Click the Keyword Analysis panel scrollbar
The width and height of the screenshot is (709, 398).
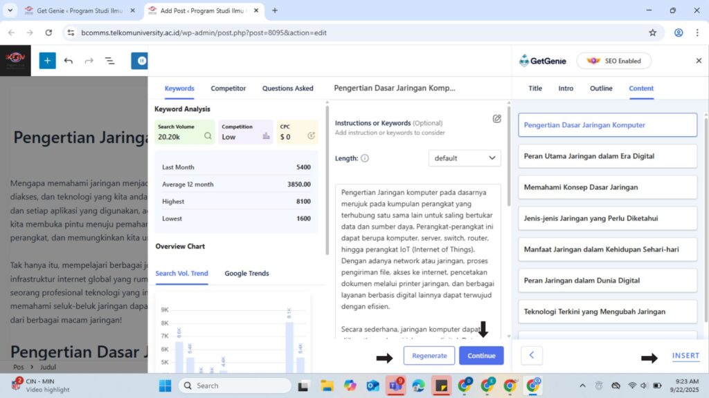[x=327, y=180]
